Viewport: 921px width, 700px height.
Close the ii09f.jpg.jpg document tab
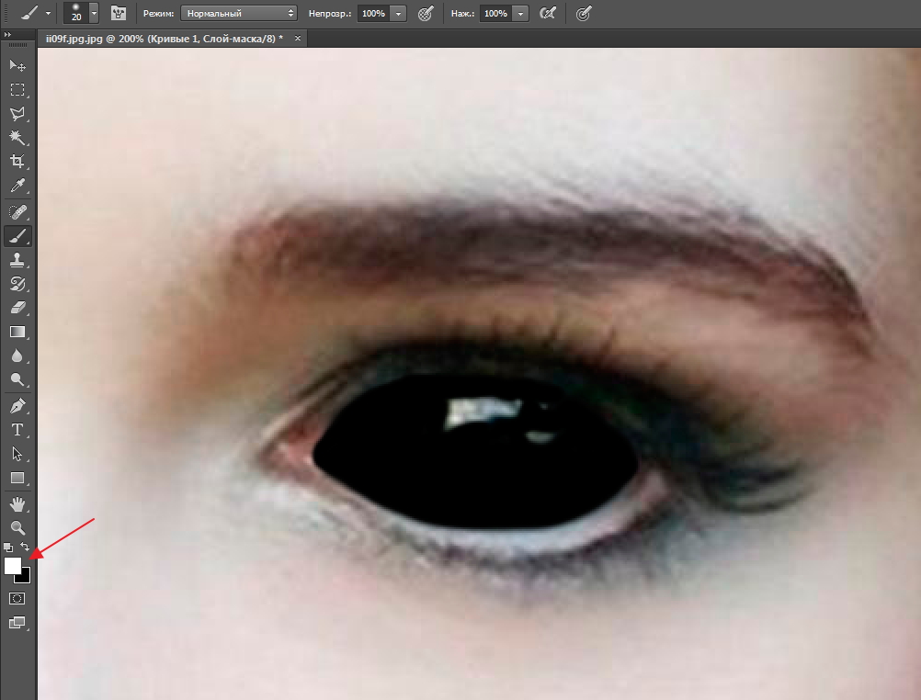click(x=298, y=39)
